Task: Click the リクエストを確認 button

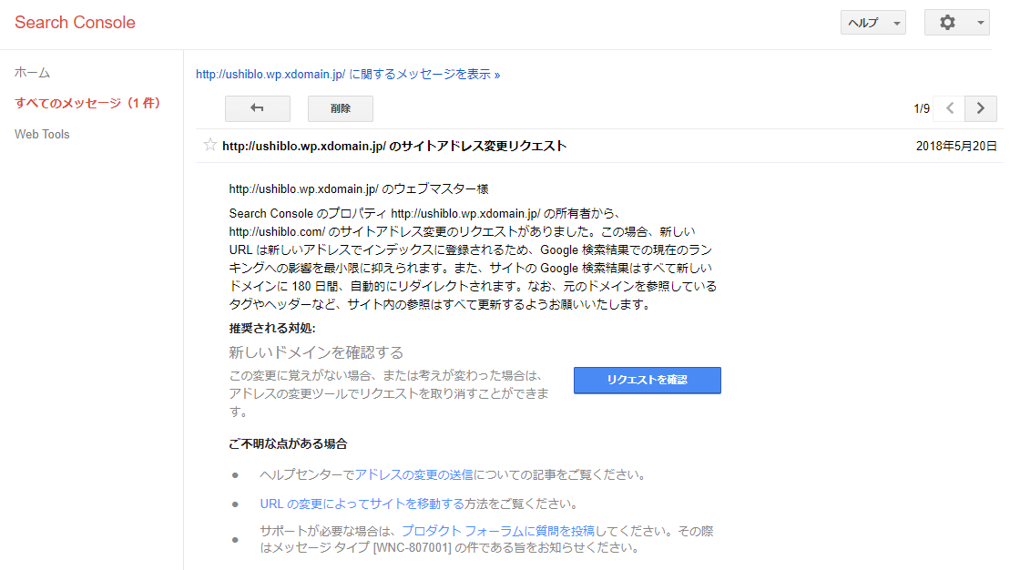Action: 648,380
